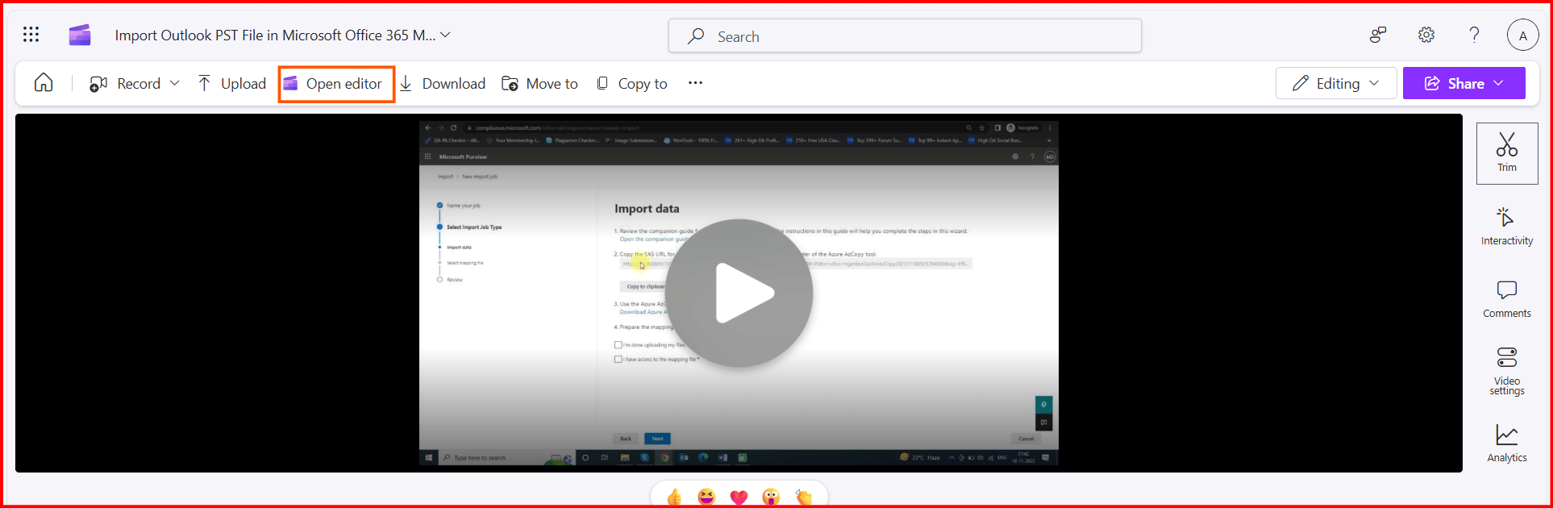Go to the Stream Home icon
The height and width of the screenshot is (508, 1553).
coord(44,82)
